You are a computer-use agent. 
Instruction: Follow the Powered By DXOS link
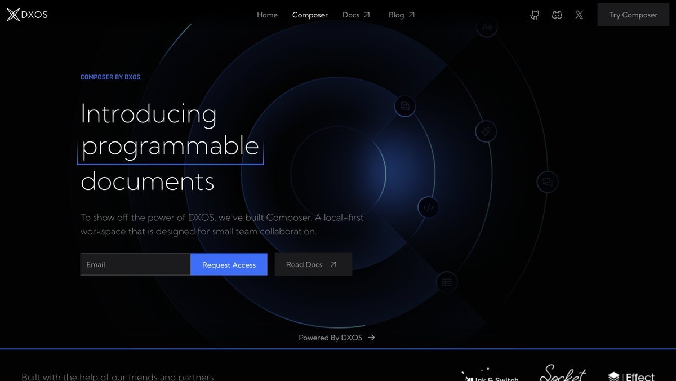pyautogui.click(x=337, y=338)
